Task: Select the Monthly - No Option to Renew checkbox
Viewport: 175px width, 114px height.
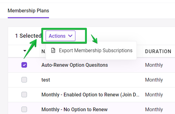Action: point(24,109)
